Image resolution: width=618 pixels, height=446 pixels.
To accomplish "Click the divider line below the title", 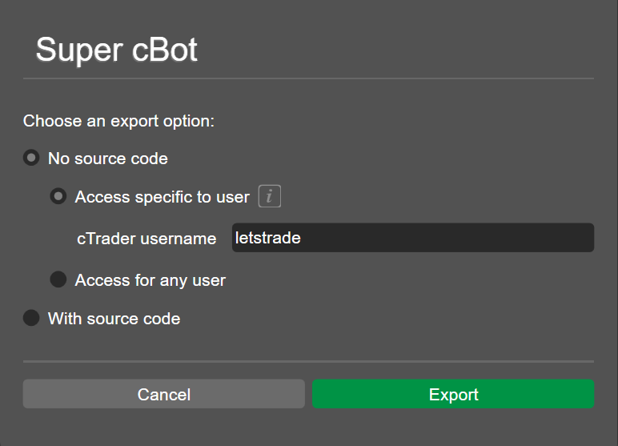I will click(308, 78).
